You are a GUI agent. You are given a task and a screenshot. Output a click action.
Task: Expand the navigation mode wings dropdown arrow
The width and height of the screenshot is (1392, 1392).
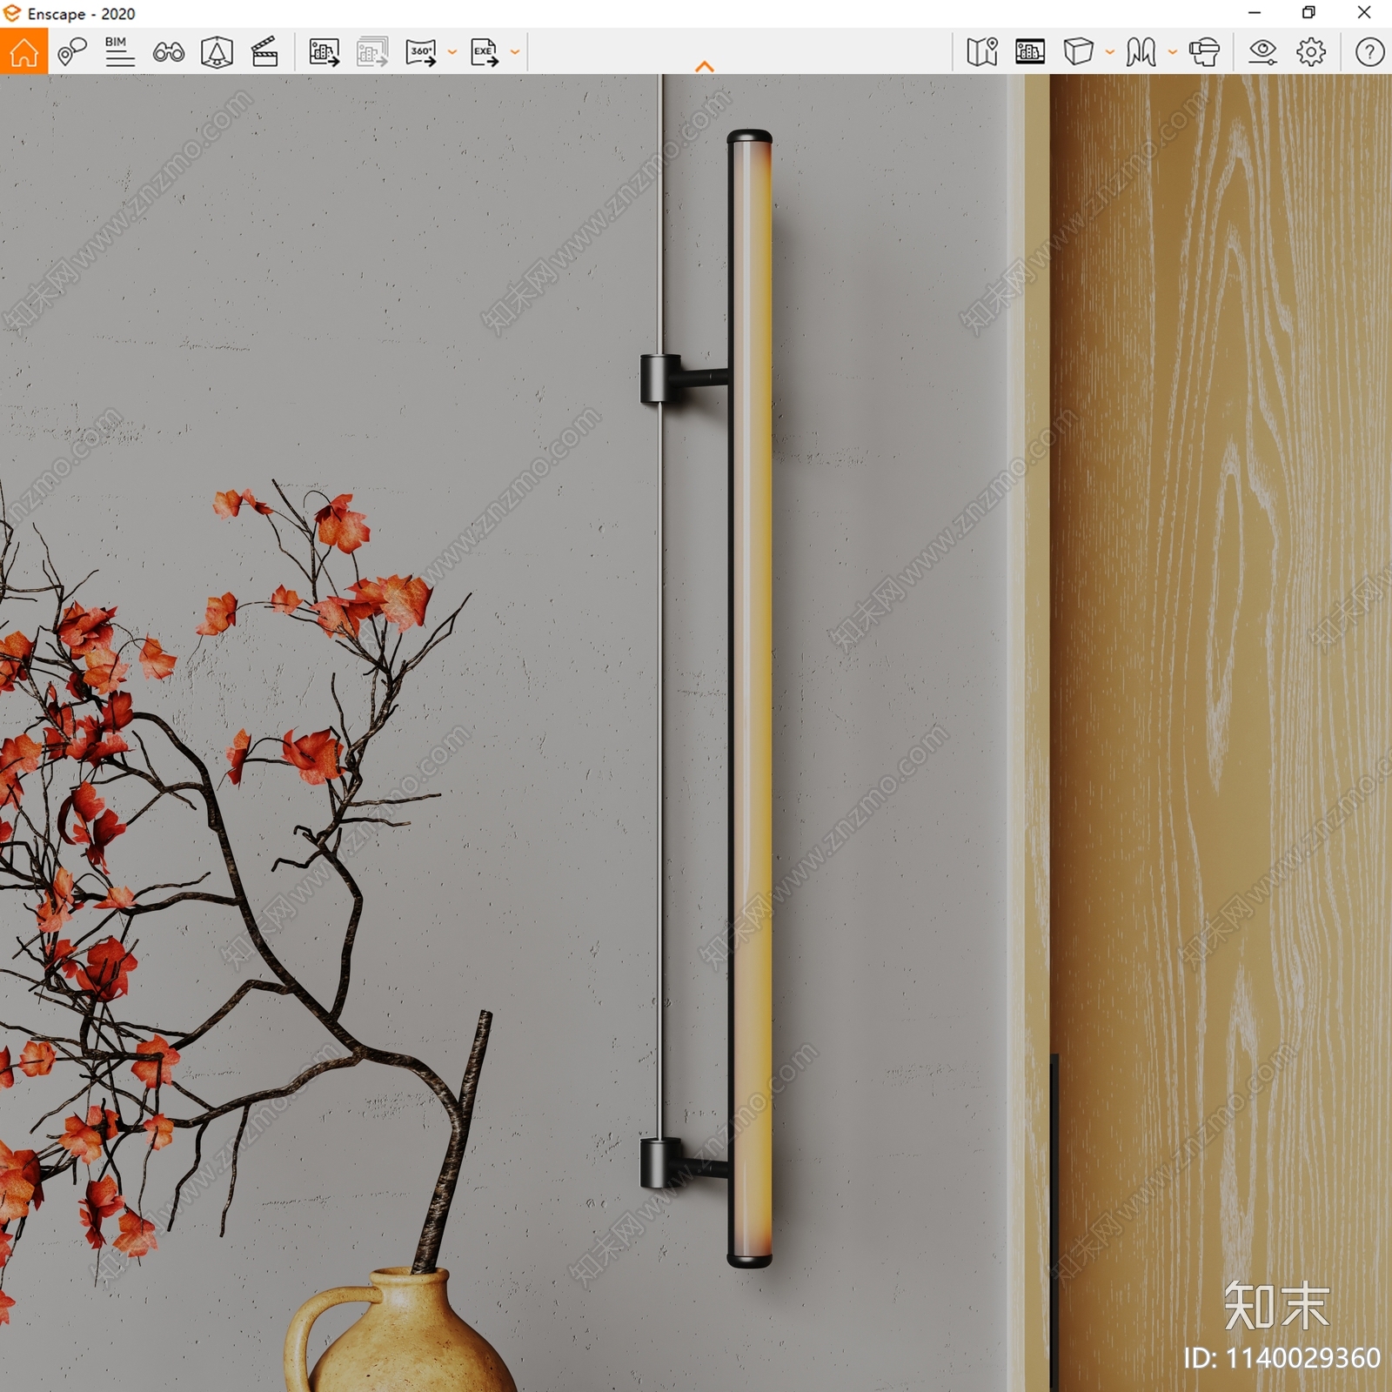pos(1173,52)
